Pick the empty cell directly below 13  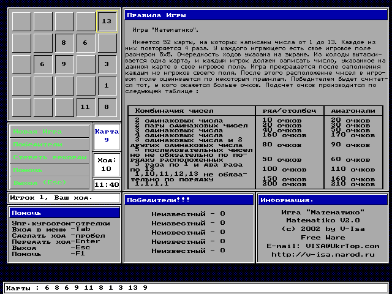[x=107, y=43]
